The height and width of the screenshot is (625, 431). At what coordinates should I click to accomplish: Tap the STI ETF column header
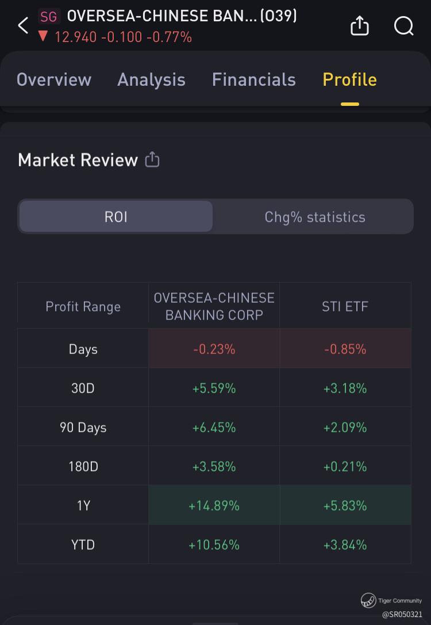point(345,306)
